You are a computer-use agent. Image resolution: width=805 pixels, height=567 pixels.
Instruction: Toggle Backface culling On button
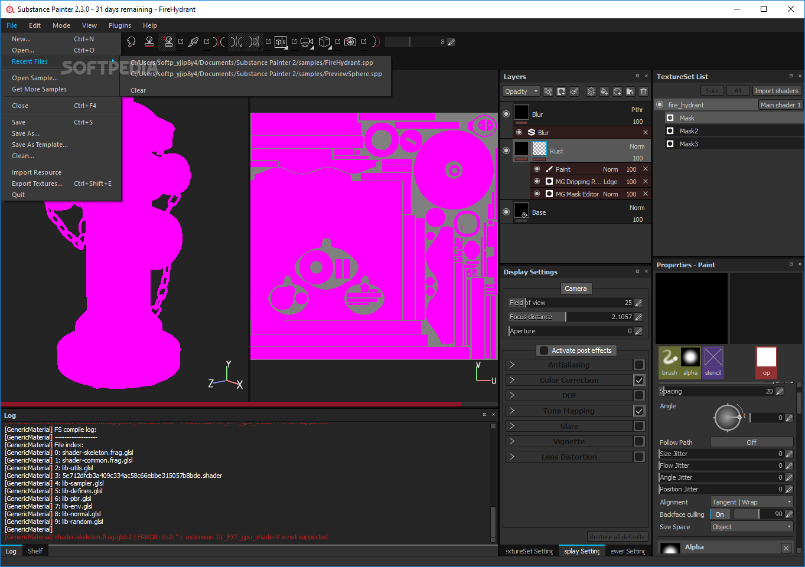pyautogui.click(x=719, y=514)
